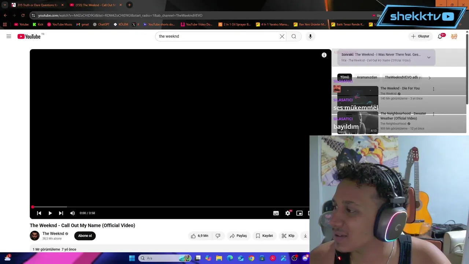Dislike the video
The image size is (469, 264).
(x=218, y=236)
